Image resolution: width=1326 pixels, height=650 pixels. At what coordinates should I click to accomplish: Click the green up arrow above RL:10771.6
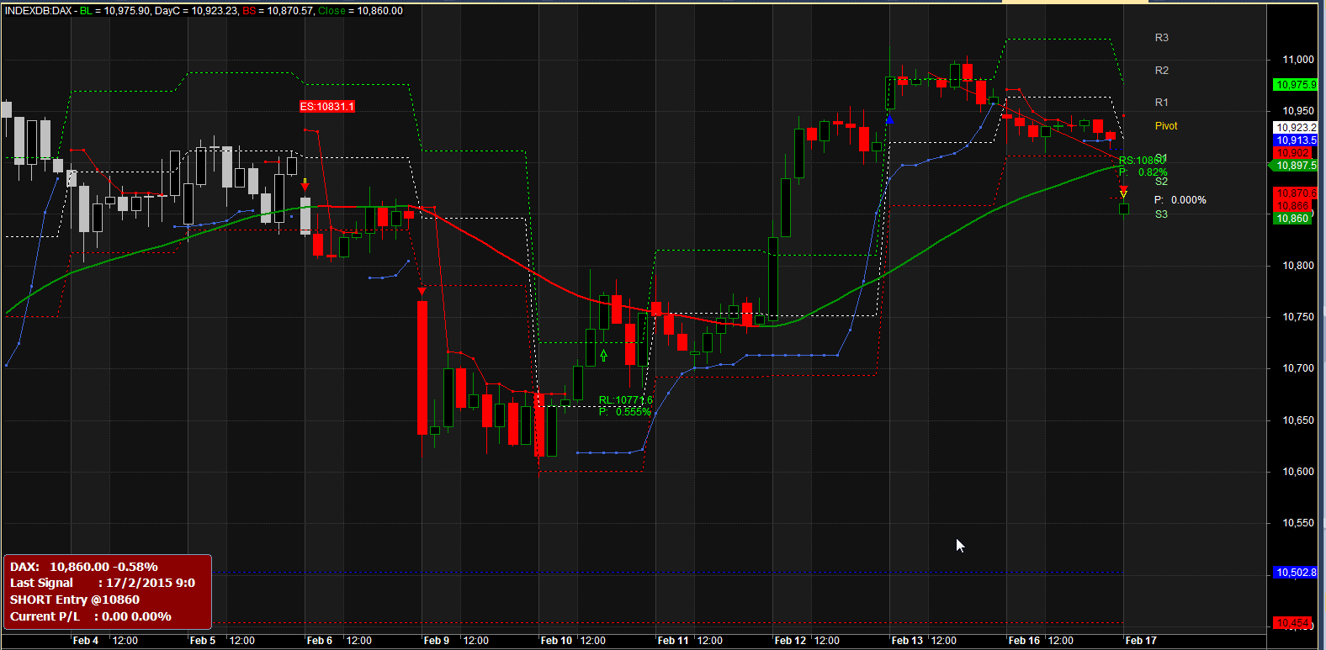[604, 356]
